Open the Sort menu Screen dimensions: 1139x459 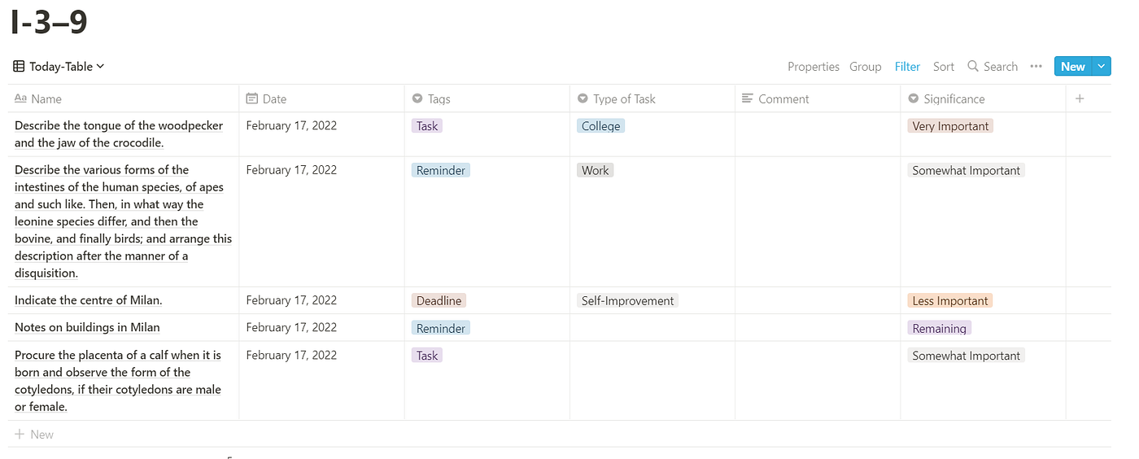[x=944, y=67]
